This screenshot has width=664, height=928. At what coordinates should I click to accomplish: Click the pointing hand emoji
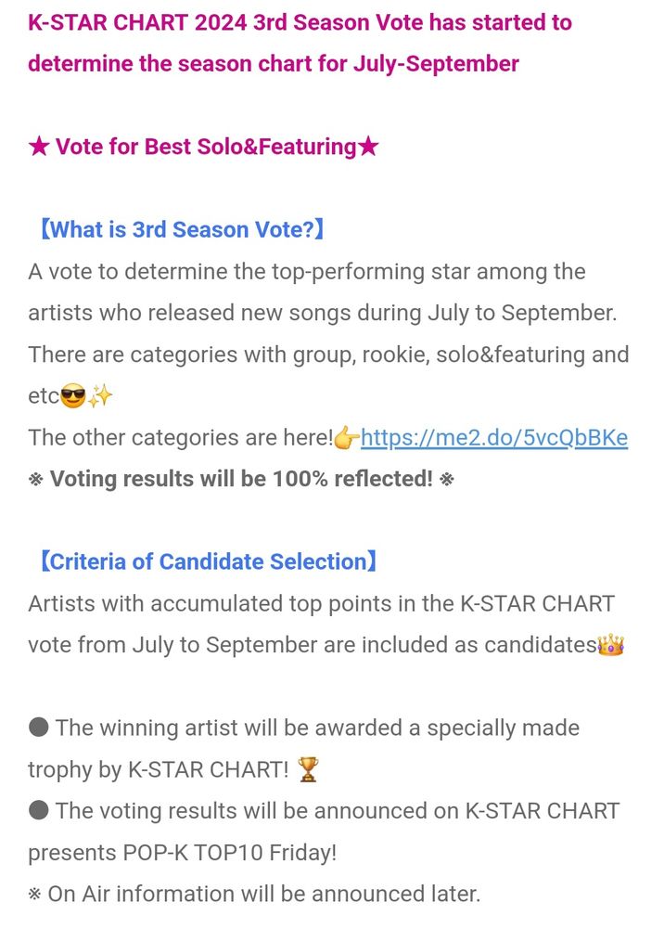347,438
